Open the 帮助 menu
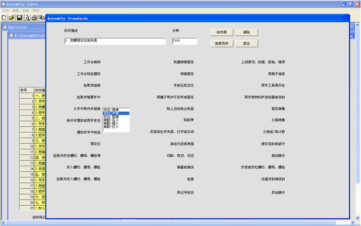The height and width of the screenshot is (226, 361). [36, 10]
